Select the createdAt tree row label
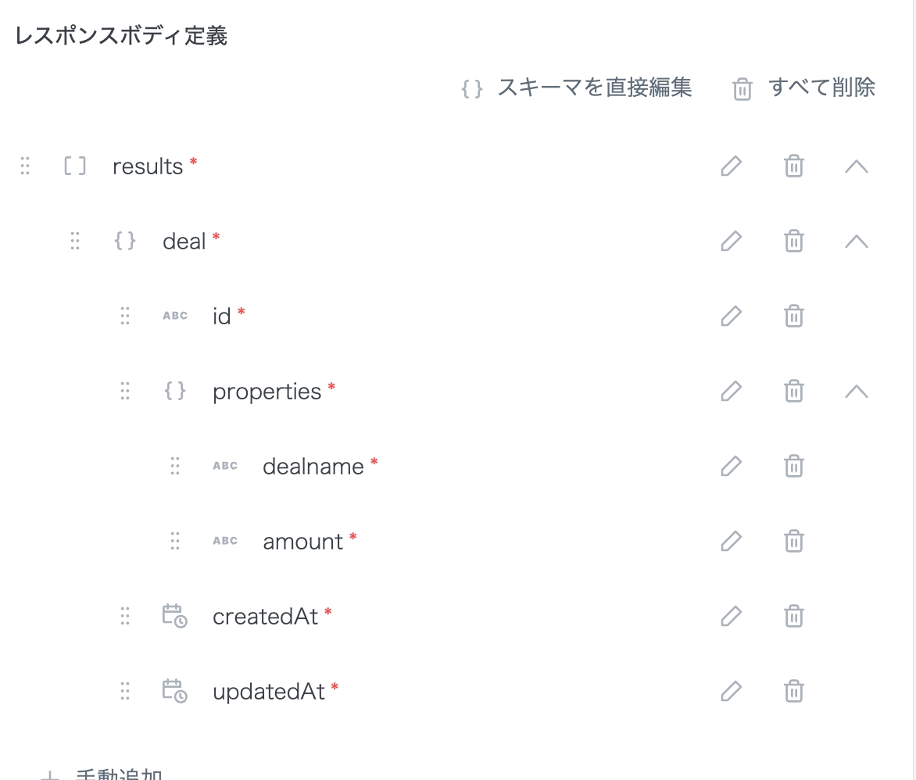 tap(265, 617)
